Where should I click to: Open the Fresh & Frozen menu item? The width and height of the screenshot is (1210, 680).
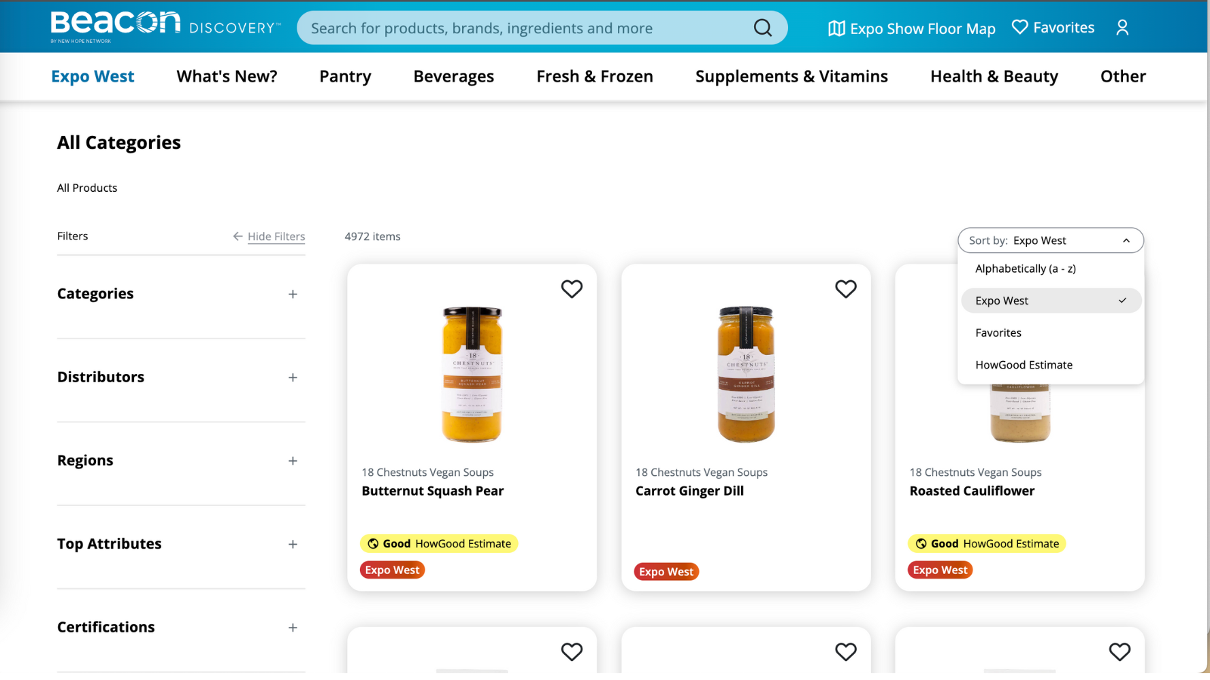click(x=594, y=76)
